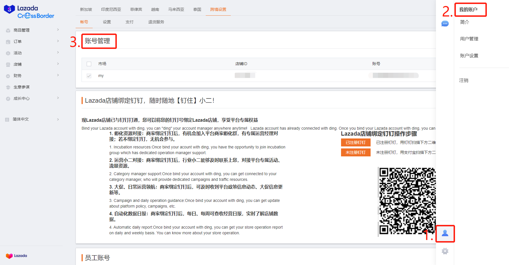This screenshot has width=509, height=265.
Task: Click the Lazada店铺绑定钉钉操作步骤 heading
Action: pos(379,134)
